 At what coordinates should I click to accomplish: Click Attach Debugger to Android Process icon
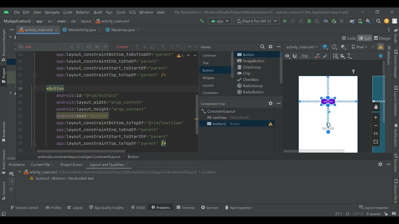[334, 21]
